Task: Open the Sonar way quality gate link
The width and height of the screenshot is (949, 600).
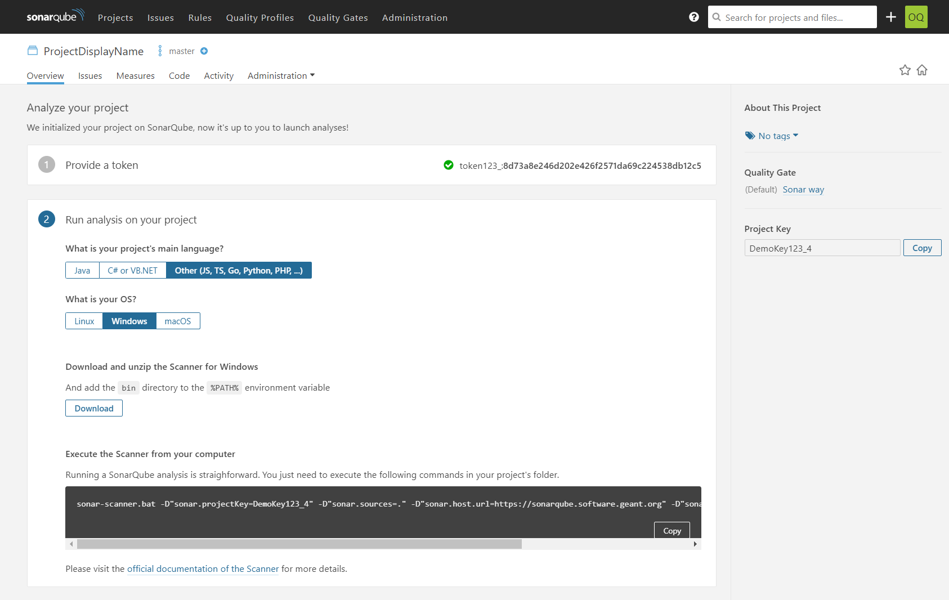Action: click(x=803, y=190)
